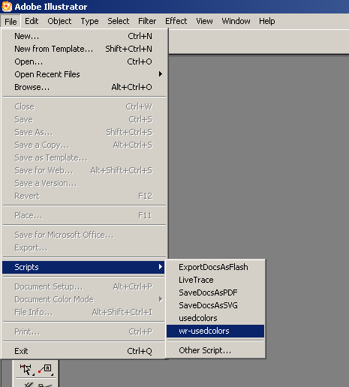Open the Filter menu
This screenshot has width=349, height=387.
[x=147, y=21]
